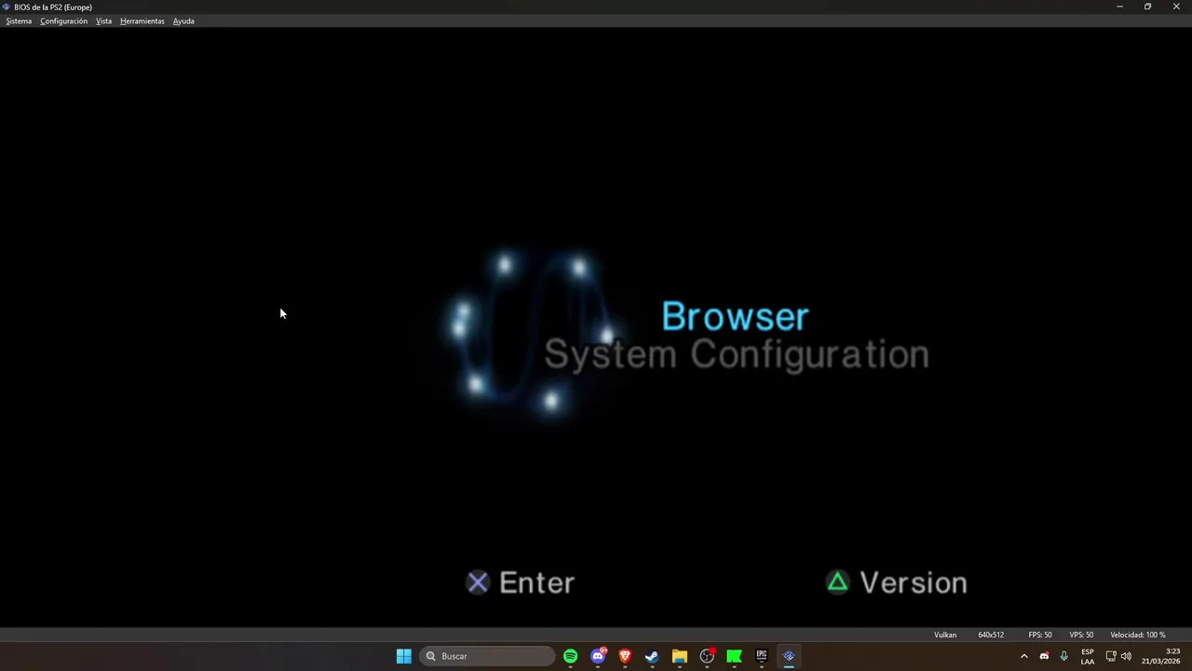The width and height of the screenshot is (1192, 671).
Task: Click the PCSX2 title bar app icon
Action: [7, 7]
